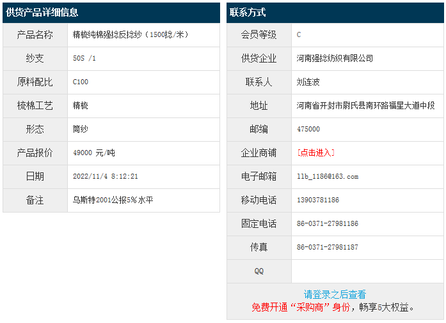This screenshot has width=446, height=323.
Task: Click the date value 2022/11/4 8:12:21
Action: coord(106,176)
